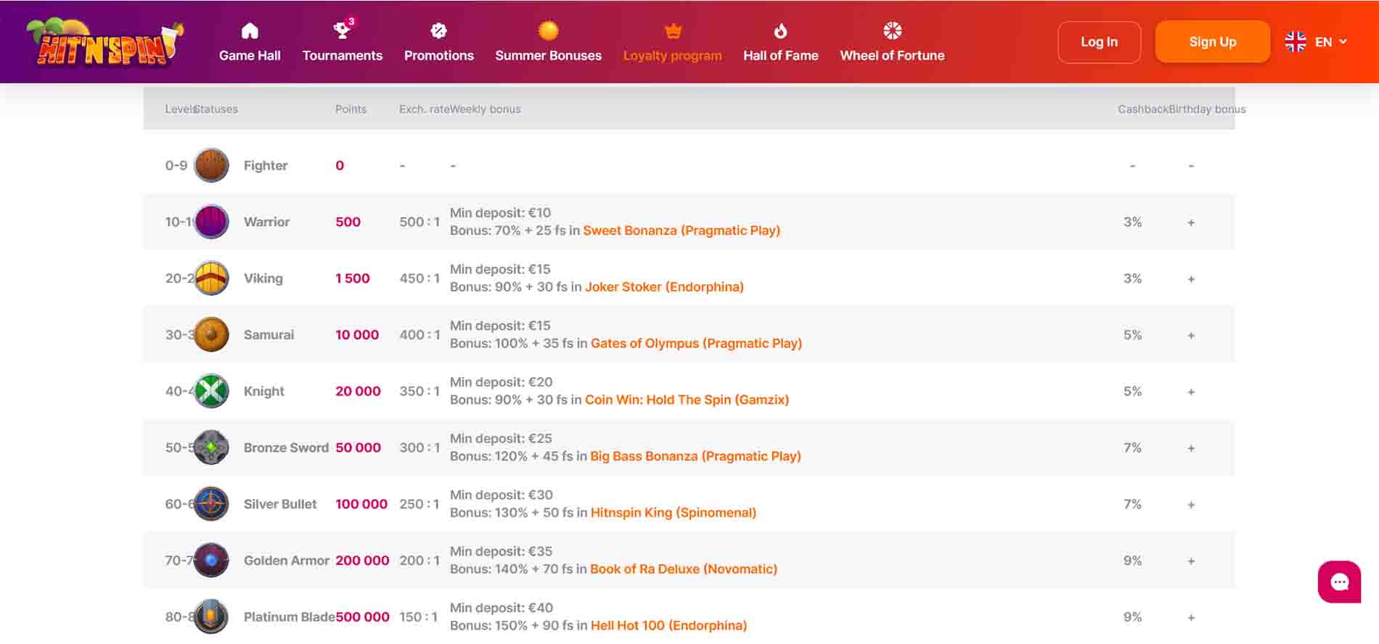Screen dimensions: 1379x644
Task: Click the Summer Bonuses sun icon
Action: coord(548,30)
